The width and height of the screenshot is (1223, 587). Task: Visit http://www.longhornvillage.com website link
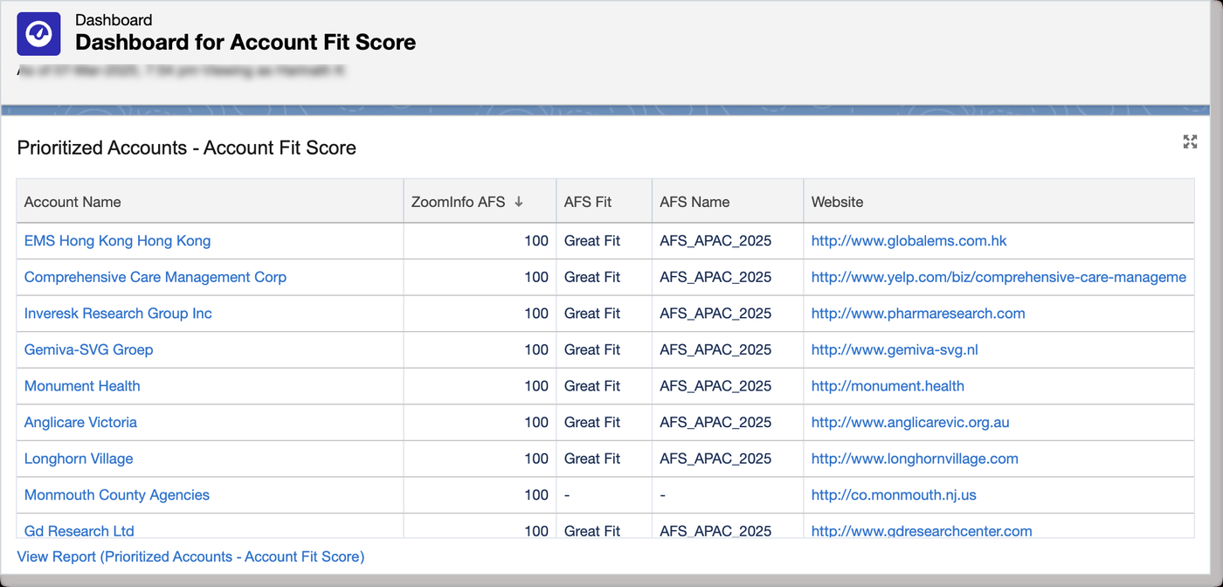(x=915, y=459)
